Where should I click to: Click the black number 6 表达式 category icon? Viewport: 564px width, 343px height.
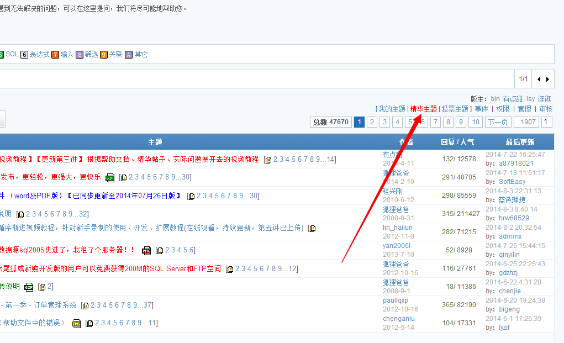click(24, 55)
